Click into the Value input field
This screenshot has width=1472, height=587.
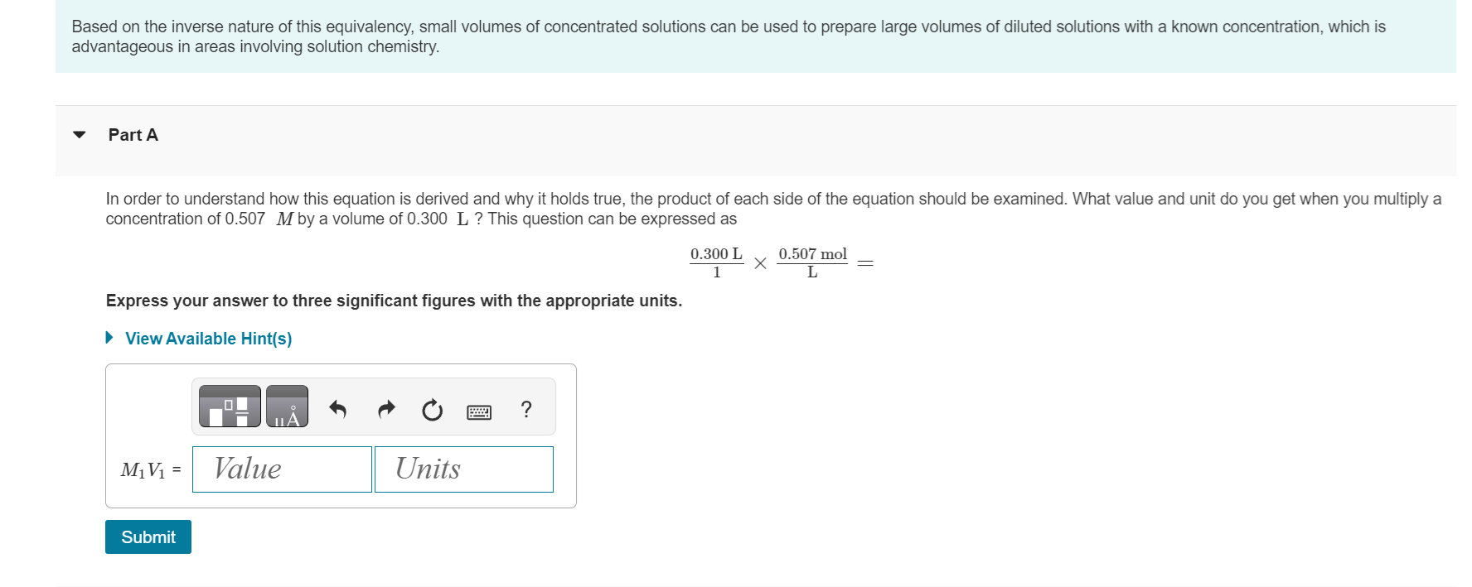tap(281, 469)
